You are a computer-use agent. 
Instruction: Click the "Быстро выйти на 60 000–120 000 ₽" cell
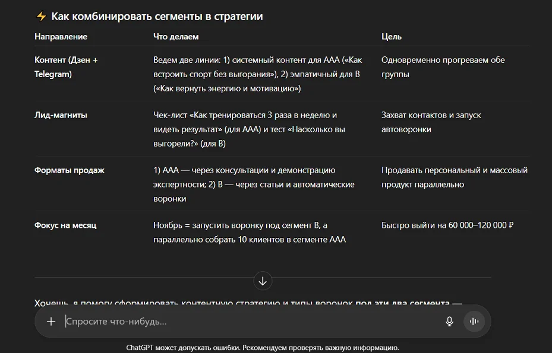click(x=447, y=225)
